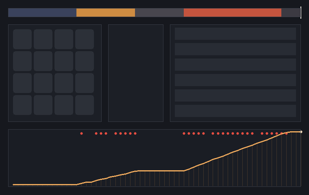Select the sixth row in the right list panel
This screenshot has width=309, height=195.
pos(235,111)
